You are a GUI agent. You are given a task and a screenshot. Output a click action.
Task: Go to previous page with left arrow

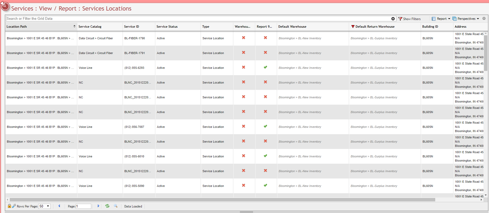click(59, 206)
